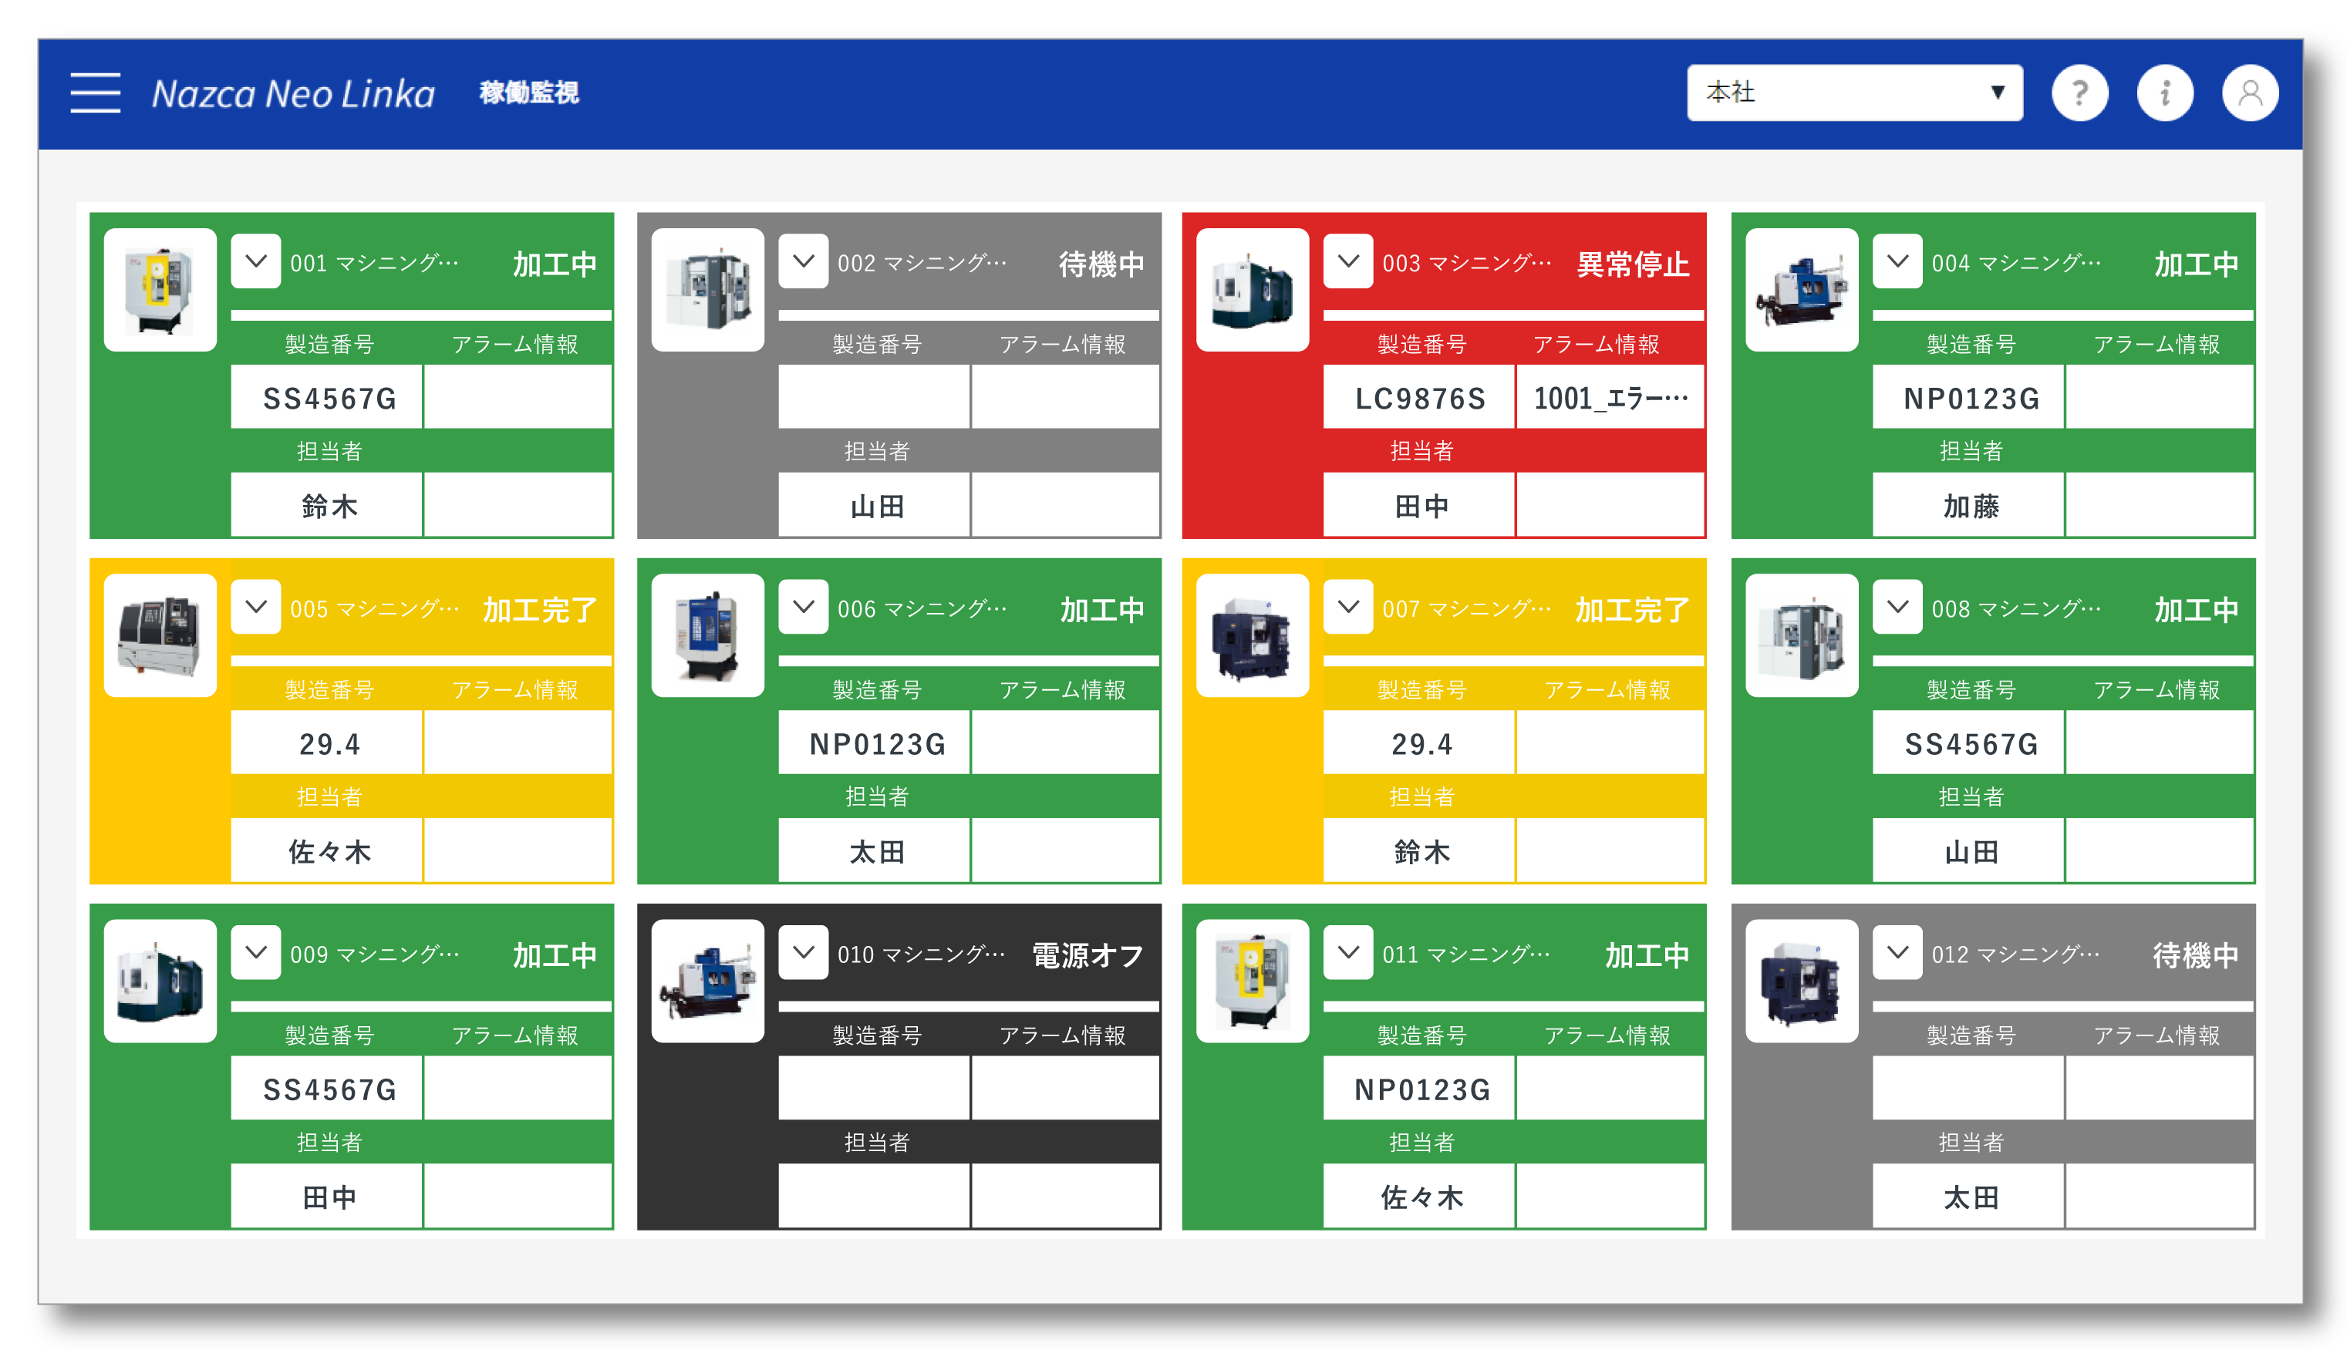Click machine 003 thumbnail image

1253,289
